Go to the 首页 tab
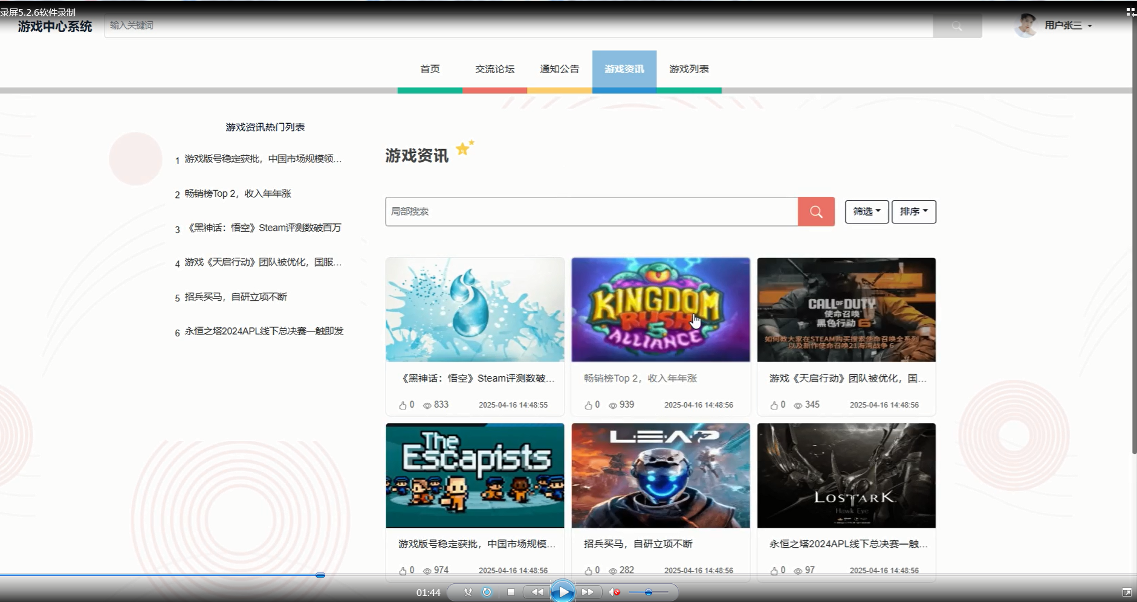1137x602 pixels. pyautogui.click(x=430, y=69)
